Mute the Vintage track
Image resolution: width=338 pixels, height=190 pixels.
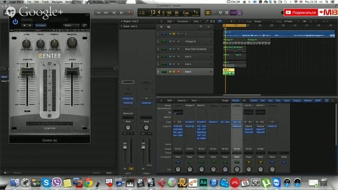pos(170,41)
